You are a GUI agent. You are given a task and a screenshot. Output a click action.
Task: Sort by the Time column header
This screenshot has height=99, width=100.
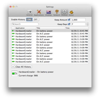[77, 28]
